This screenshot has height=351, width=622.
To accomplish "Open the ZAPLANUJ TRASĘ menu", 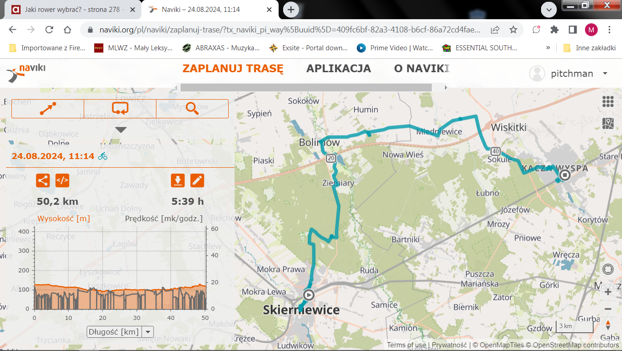I will click(233, 69).
